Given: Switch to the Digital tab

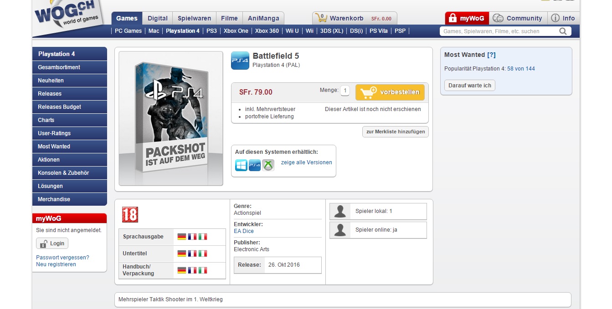Looking at the screenshot, I should tap(158, 18).
